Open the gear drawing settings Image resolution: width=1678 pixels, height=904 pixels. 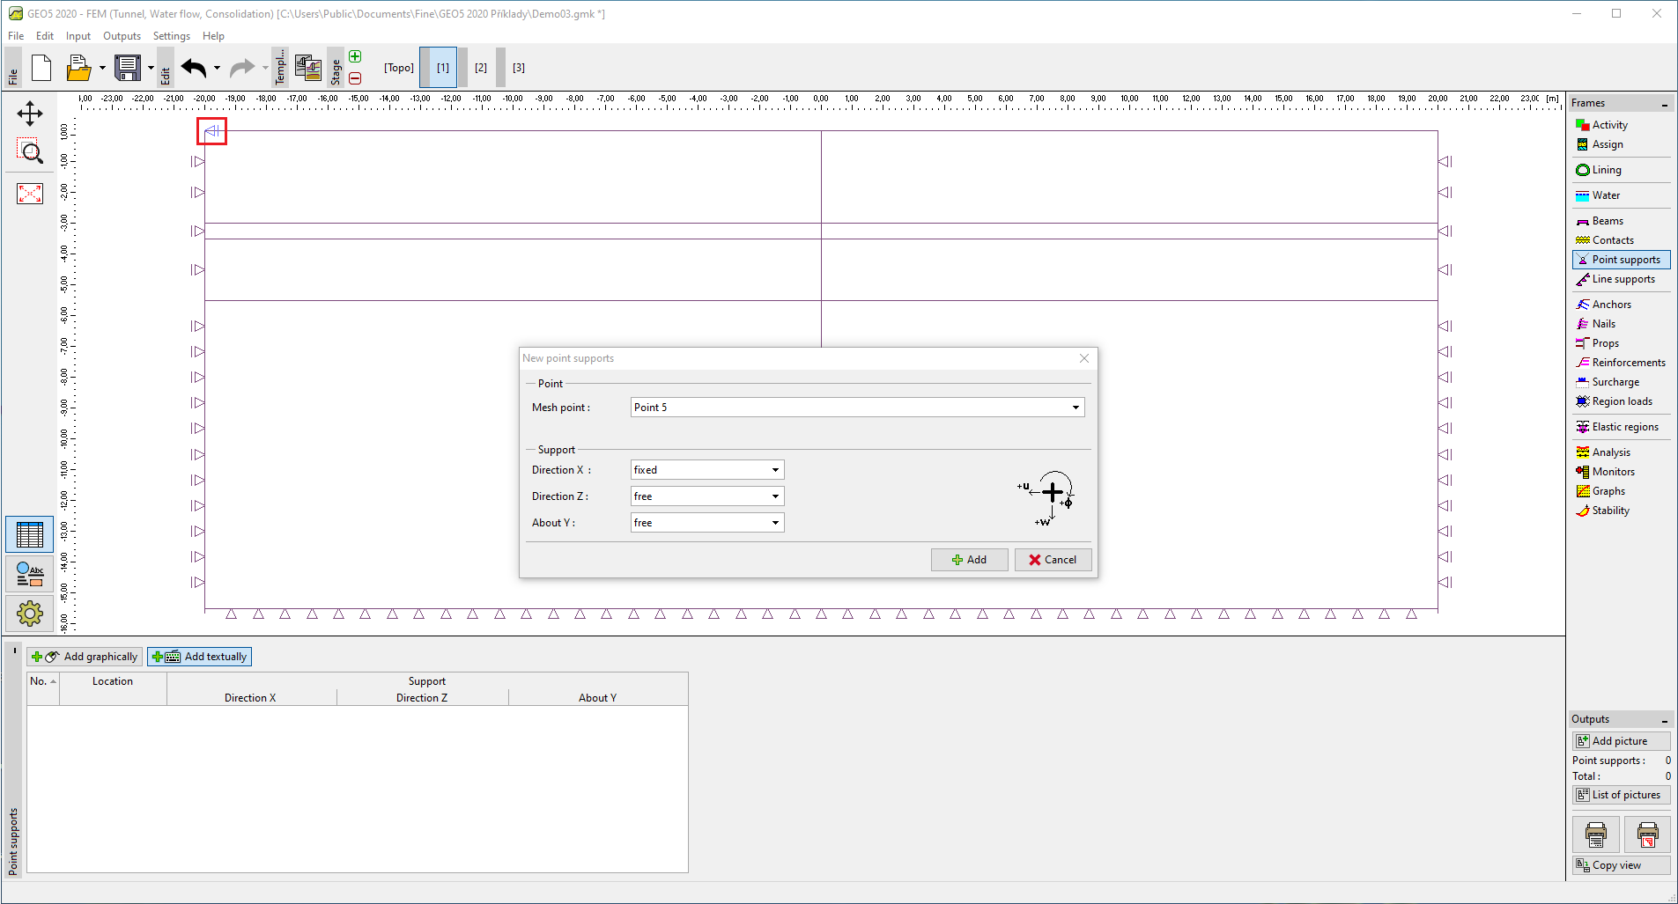(x=30, y=614)
